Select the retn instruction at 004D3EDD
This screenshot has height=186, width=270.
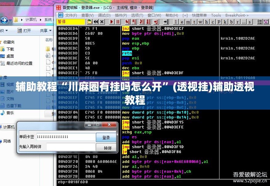127,53
